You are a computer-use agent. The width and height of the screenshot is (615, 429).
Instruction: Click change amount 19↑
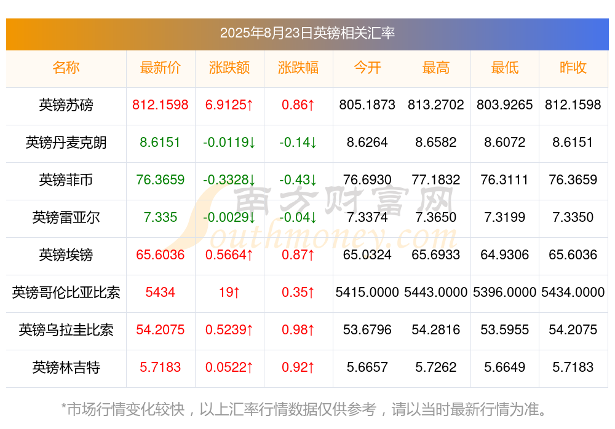tap(229, 292)
